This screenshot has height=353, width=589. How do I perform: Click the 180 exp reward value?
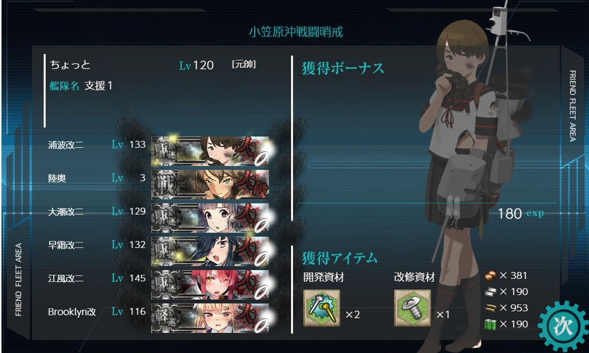521,214
